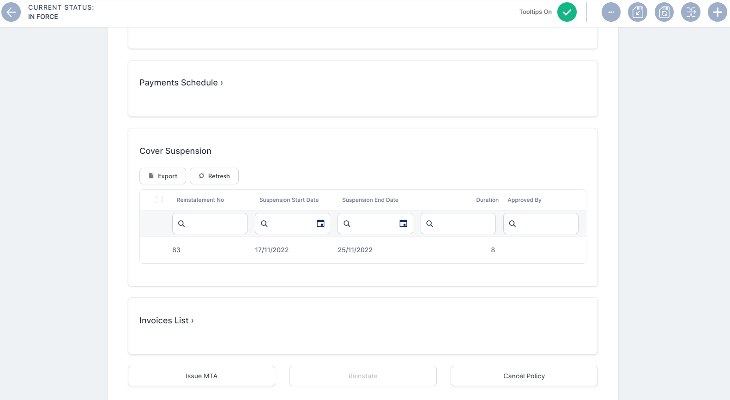Expand the Payments Schedule section
The width and height of the screenshot is (730, 400).
(181, 83)
